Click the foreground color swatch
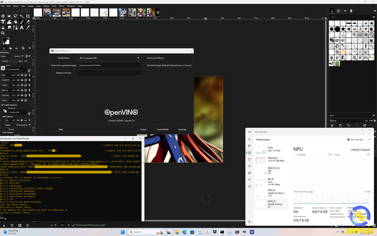Viewport: 377px width, 236px height. point(4,40)
